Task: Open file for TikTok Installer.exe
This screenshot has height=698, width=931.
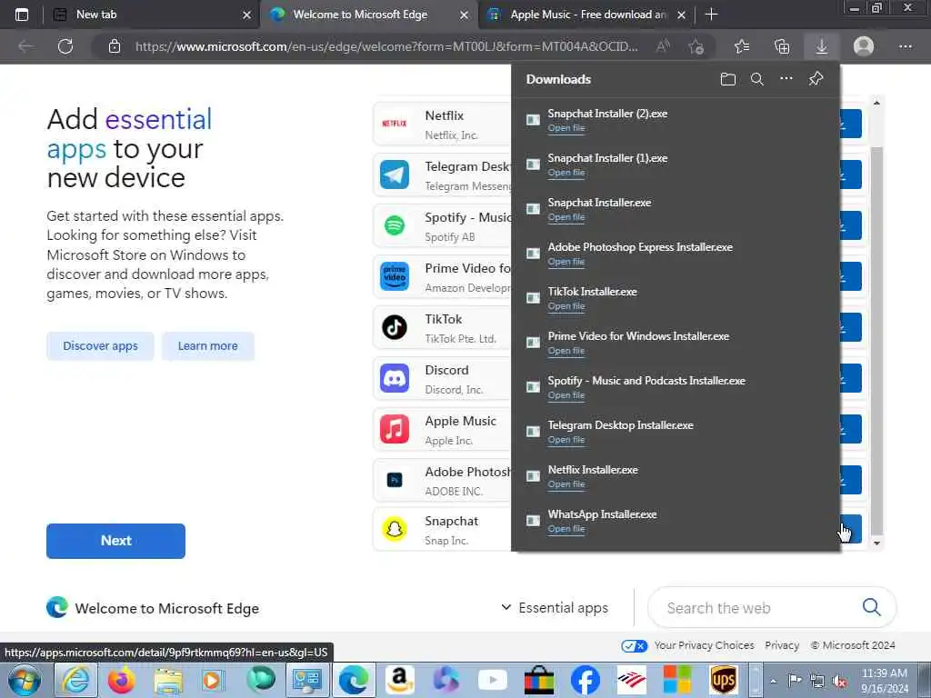Action: coord(566,306)
